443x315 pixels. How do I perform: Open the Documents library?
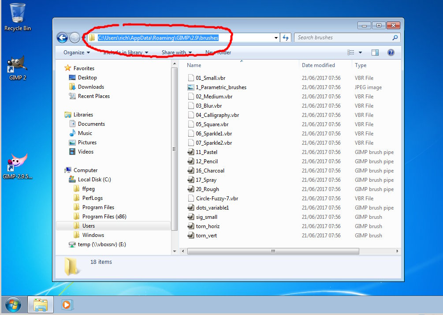91,124
